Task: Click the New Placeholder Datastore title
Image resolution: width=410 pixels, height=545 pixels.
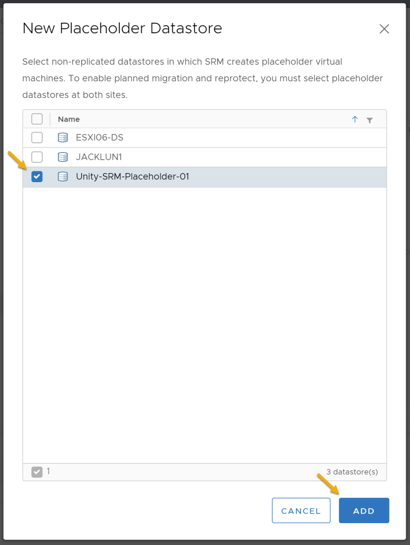Action: tap(122, 28)
